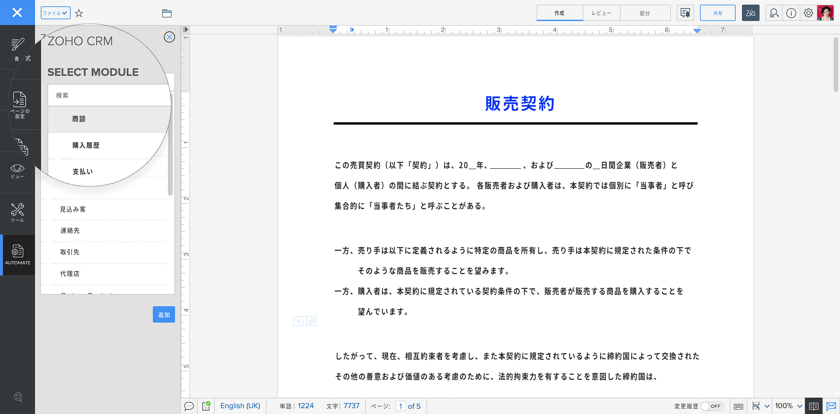Click the 文字 character count 7737
This screenshot has width=840, height=414.
[x=343, y=406]
